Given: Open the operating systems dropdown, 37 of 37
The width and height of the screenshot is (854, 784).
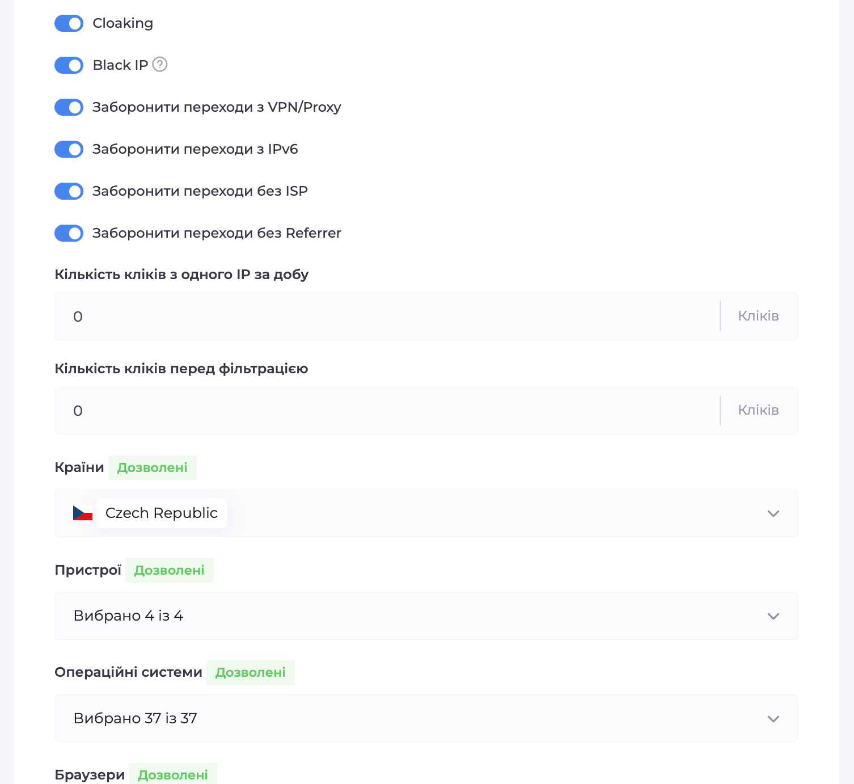Looking at the screenshot, I should (x=425, y=718).
